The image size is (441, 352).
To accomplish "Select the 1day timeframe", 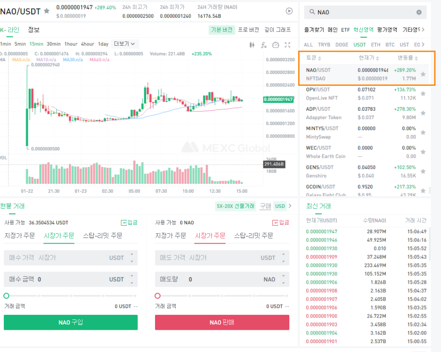I will 103,44.
